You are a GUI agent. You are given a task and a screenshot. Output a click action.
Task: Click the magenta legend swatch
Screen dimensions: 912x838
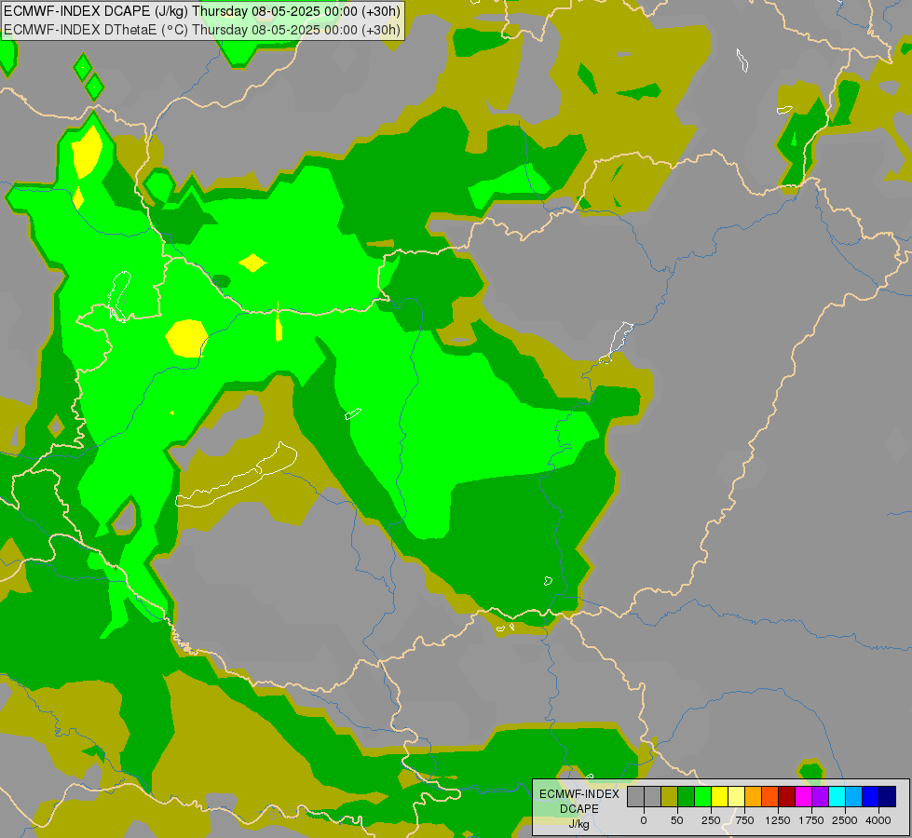click(804, 797)
